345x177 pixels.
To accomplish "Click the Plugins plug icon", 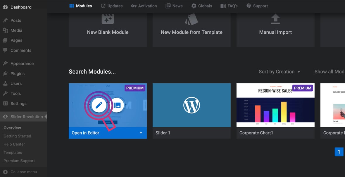I will click(5, 73).
